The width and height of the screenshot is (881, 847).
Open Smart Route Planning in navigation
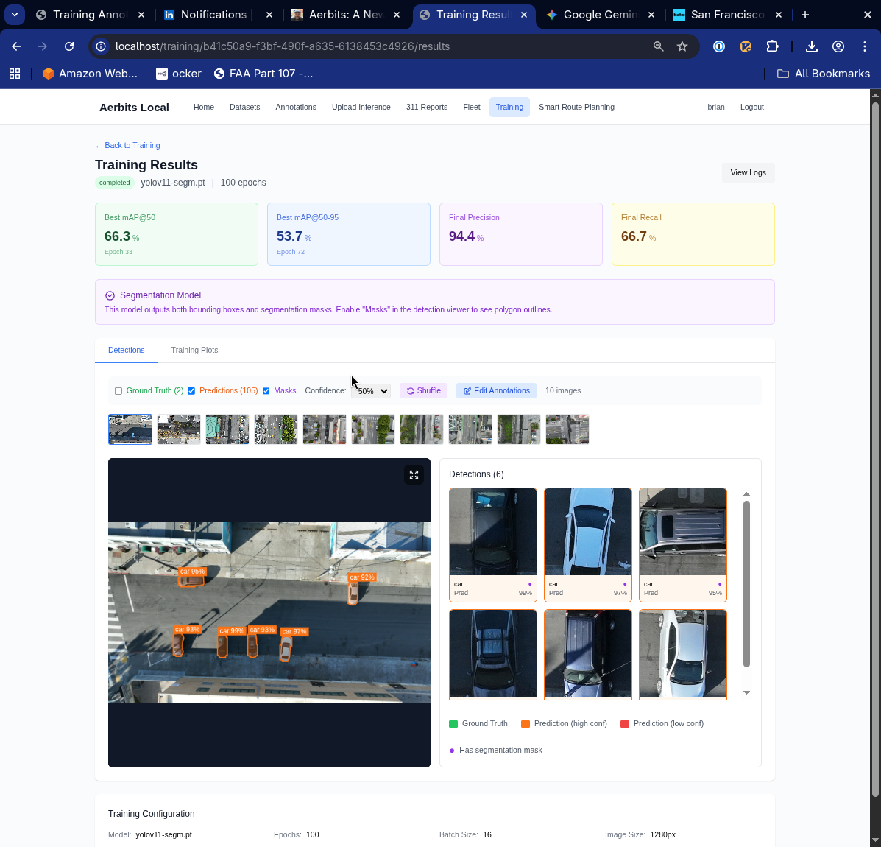(576, 107)
